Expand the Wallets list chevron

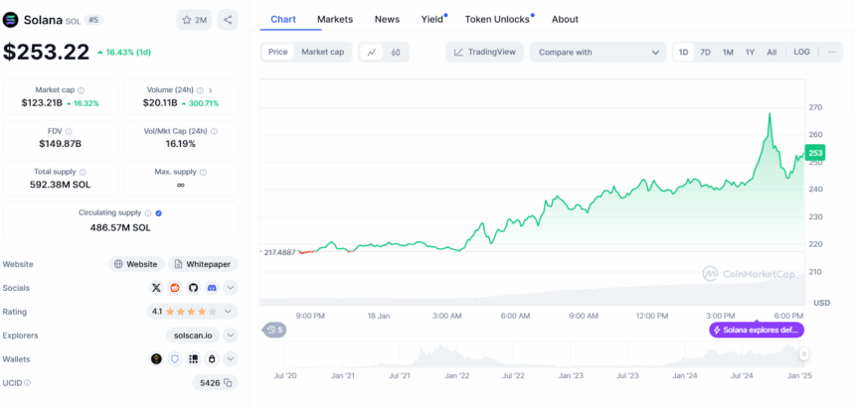(230, 359)
